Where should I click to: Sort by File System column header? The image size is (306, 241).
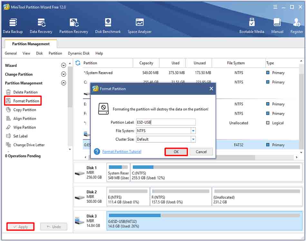(x=238, y=63)
